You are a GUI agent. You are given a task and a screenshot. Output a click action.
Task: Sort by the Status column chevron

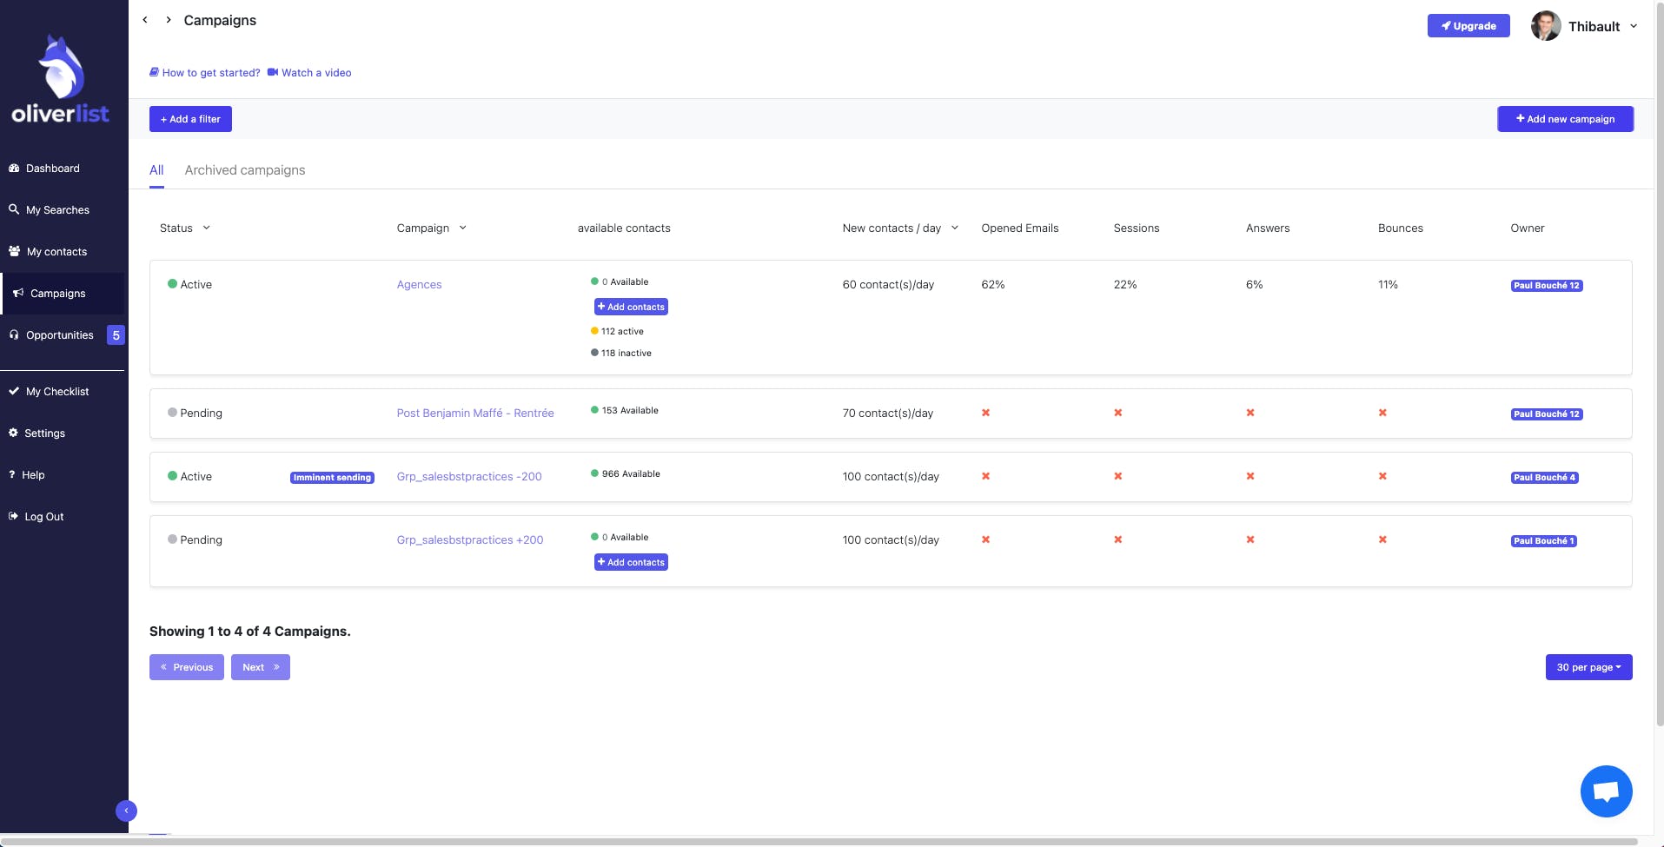207,228
